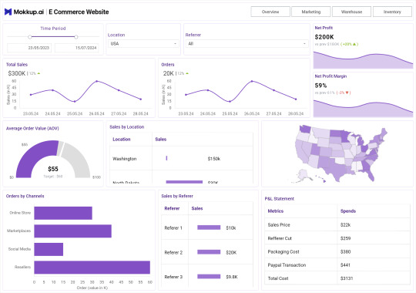This screenshot has width=416, height=293.
Task: Switch to the Overview tab
Action: [x=270, y=12]
